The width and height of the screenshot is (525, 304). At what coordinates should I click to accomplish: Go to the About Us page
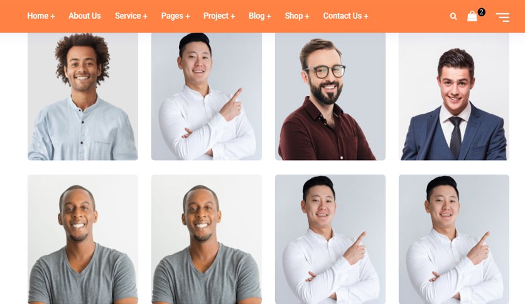coord(85,16)
